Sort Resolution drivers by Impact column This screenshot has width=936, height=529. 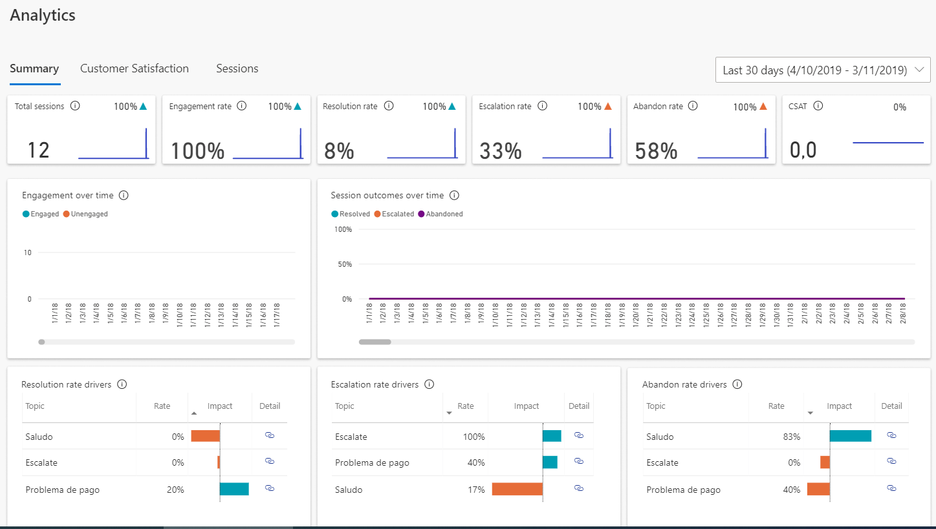[219, 406]
